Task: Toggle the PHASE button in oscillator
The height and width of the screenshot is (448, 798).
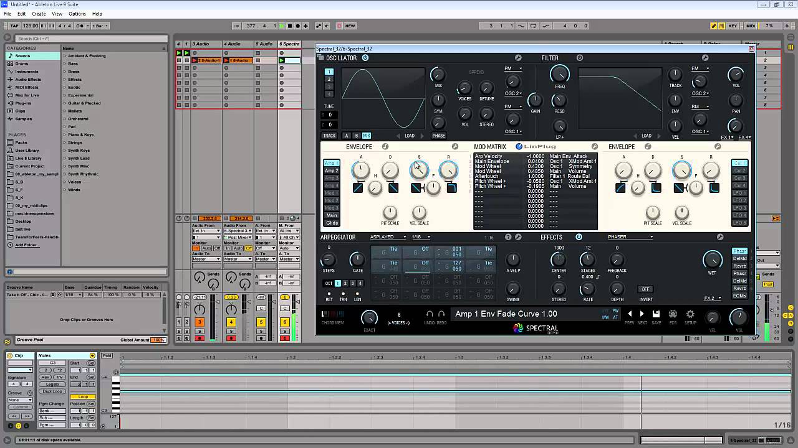Action: coord(439,136)
